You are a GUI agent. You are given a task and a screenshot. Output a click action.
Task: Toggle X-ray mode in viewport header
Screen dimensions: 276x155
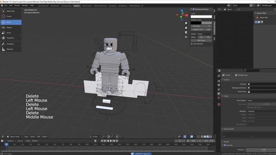click(198, 137)
